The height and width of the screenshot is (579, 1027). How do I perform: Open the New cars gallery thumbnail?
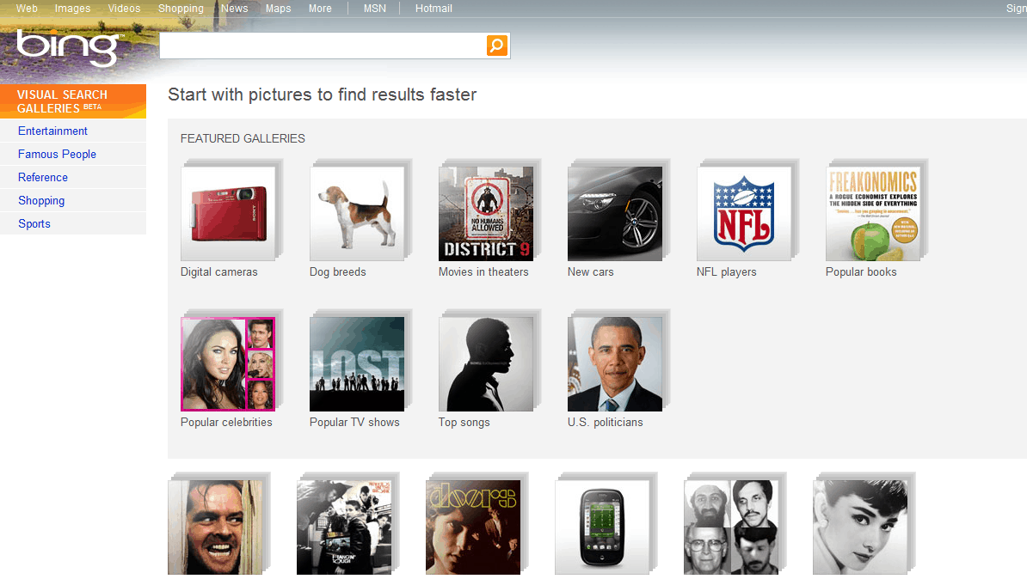coord(615,213)
